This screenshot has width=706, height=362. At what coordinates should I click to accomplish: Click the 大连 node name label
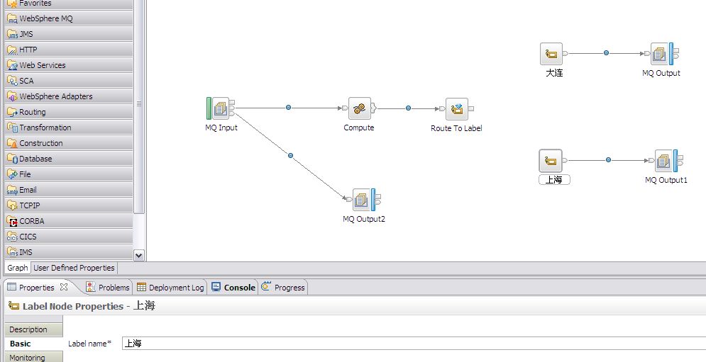click(x=554, y=73)
